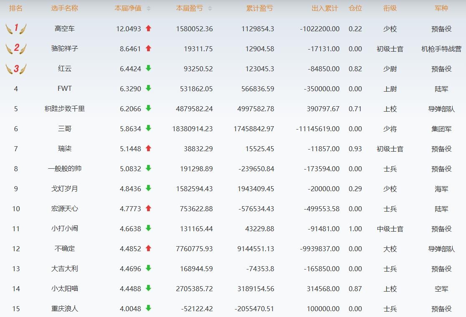This screenshot has height=317, width=466.
Task: Open player 高空车 profile
Action: point(65,29)
